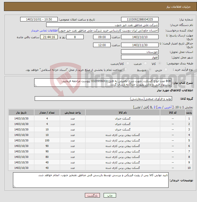Click the ردیف column header
The height and width of the screenshot is (202, 197).
click(189, 112)
